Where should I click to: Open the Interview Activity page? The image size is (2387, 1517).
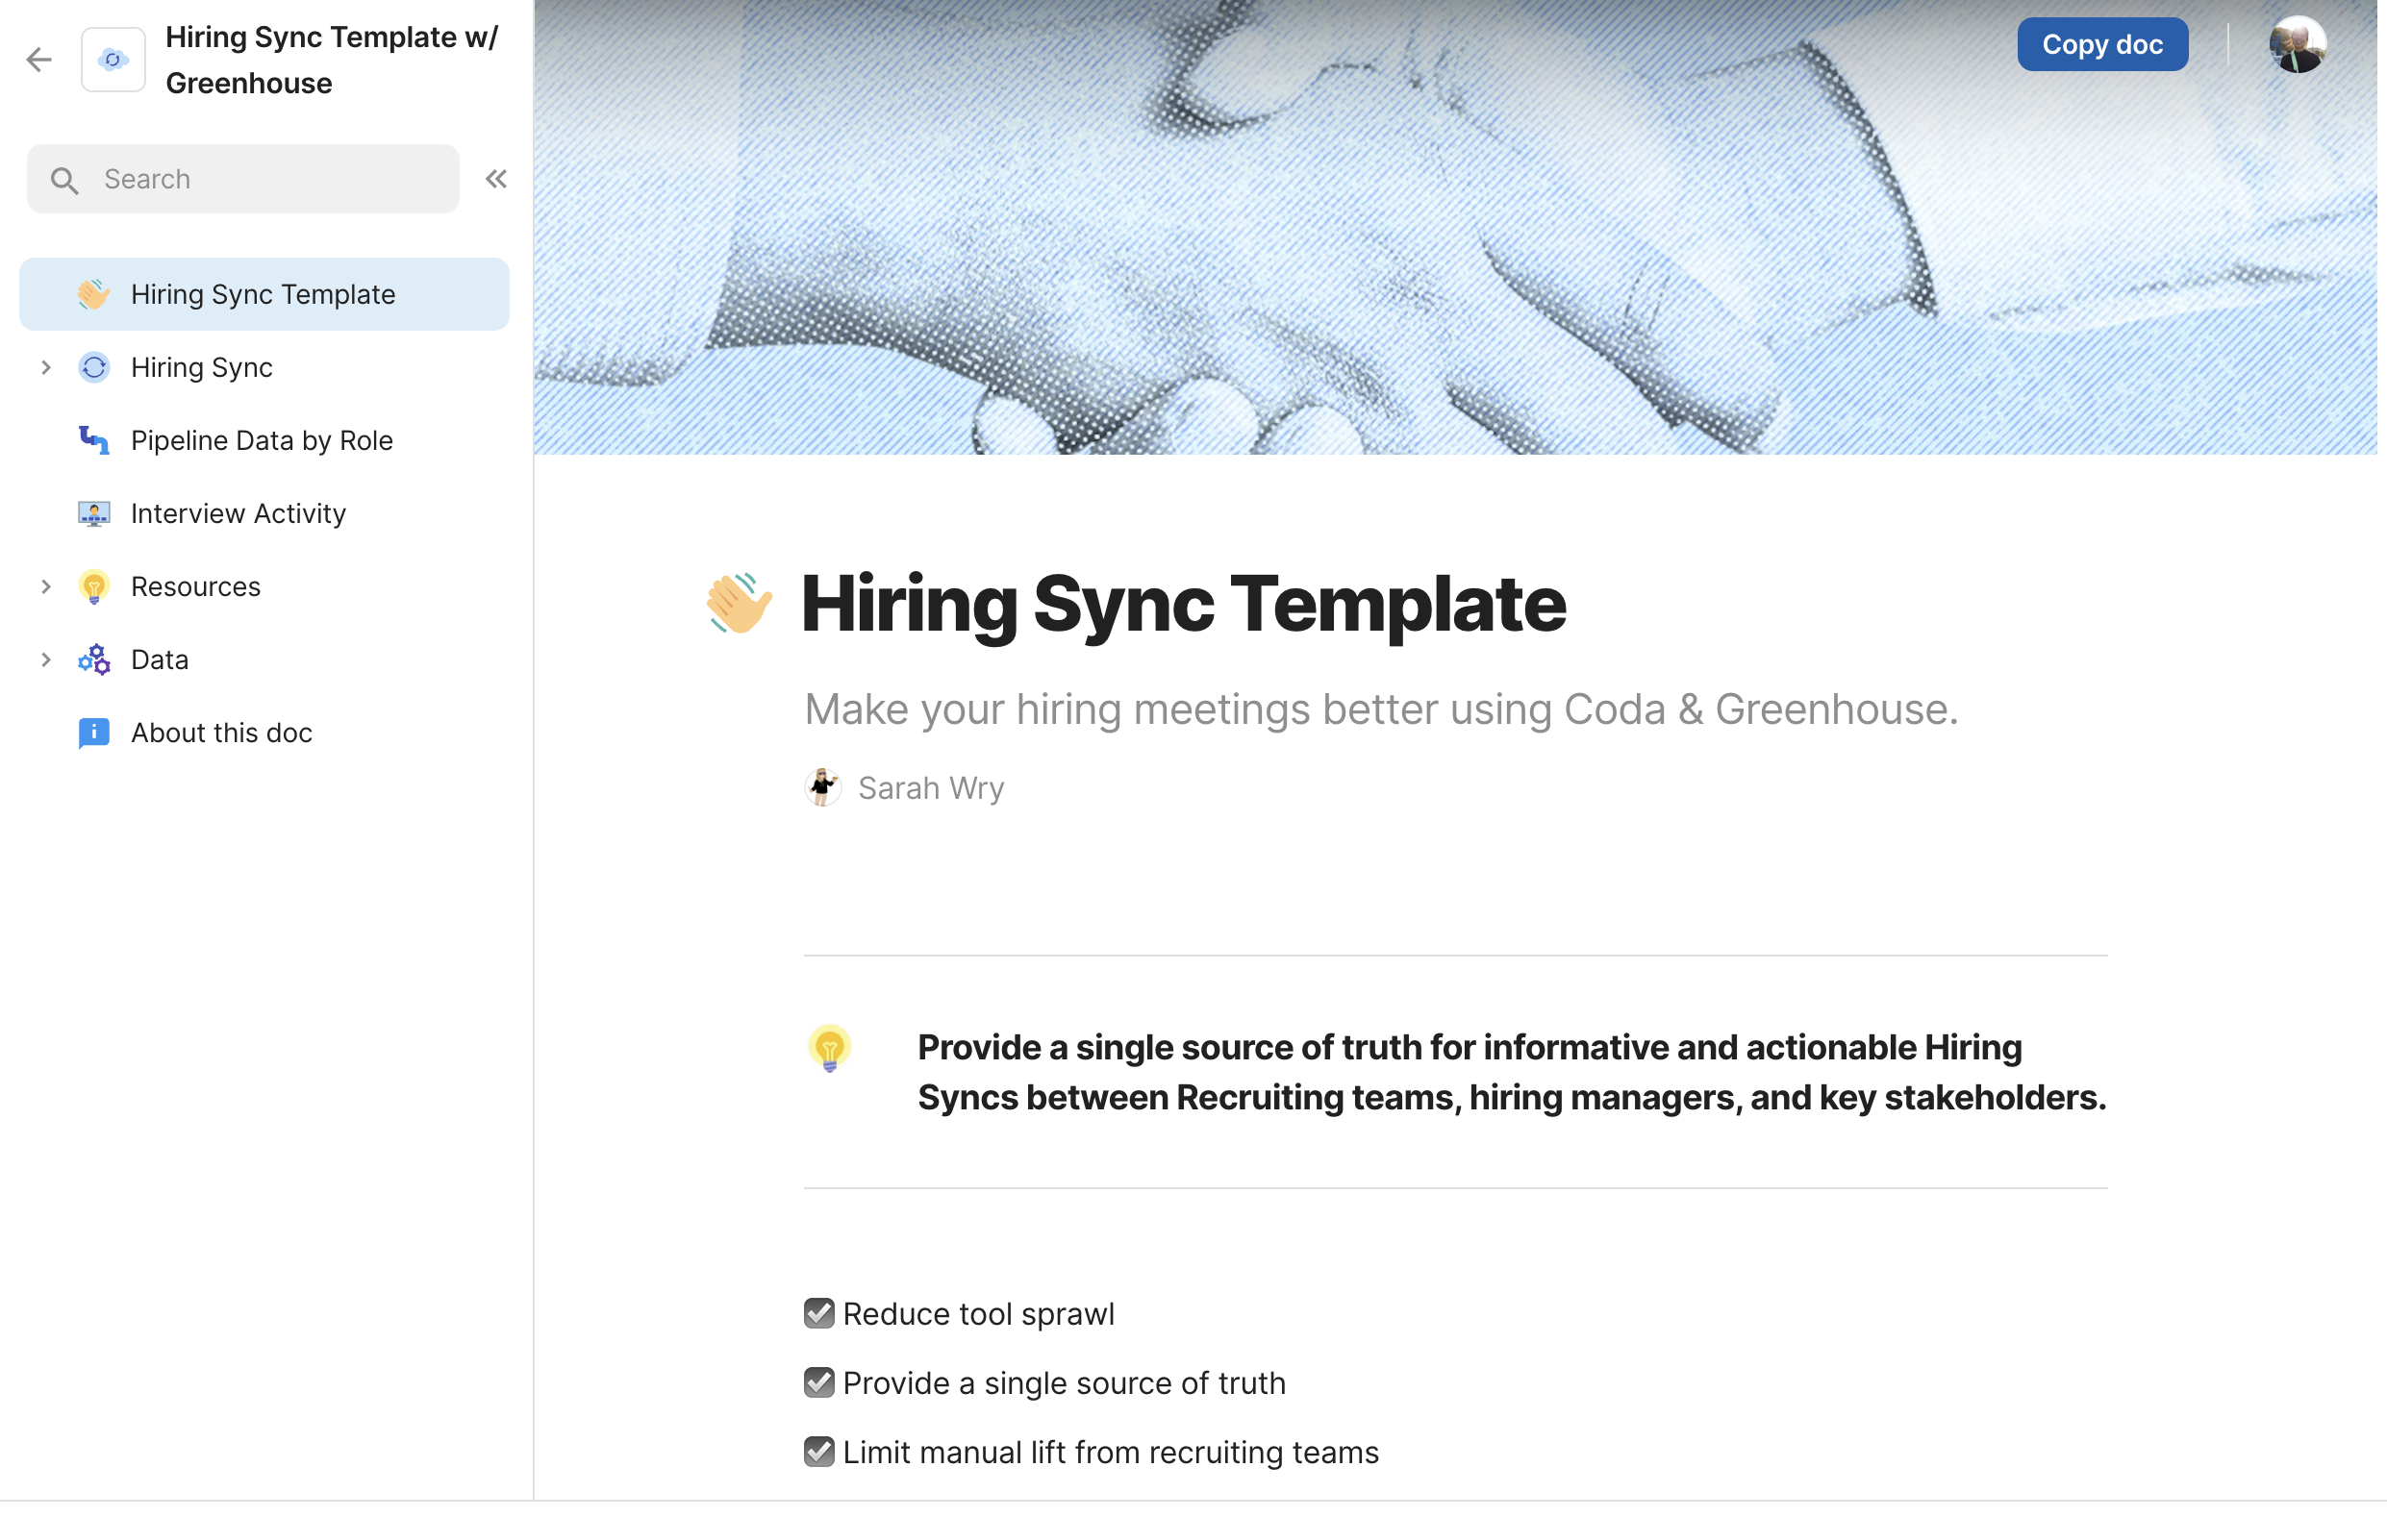(x=238, y=513)
